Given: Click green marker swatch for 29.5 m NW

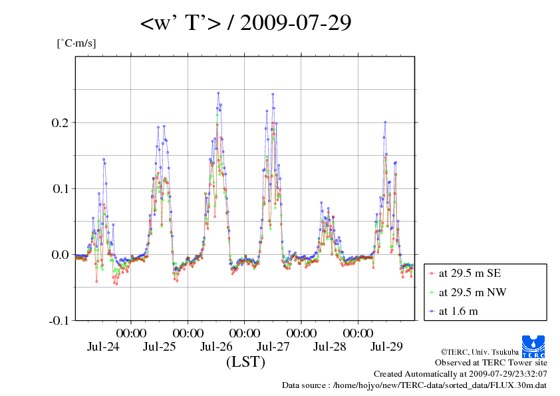Looking at the screenshot, I should (x=432, y=293).
